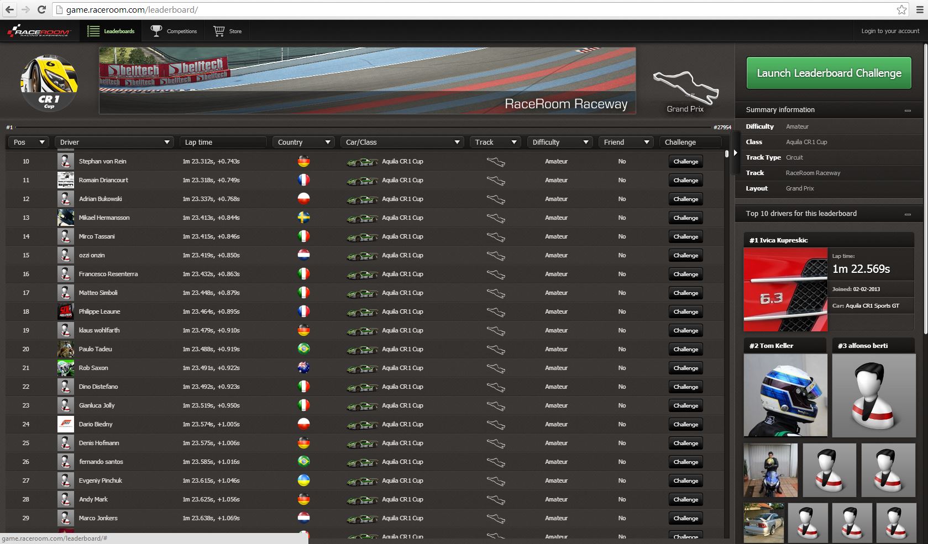The height and width of the screenshot is (544, 928).
Task: Open #1 Ivica Kupreskic car photo
Action: 785,289
